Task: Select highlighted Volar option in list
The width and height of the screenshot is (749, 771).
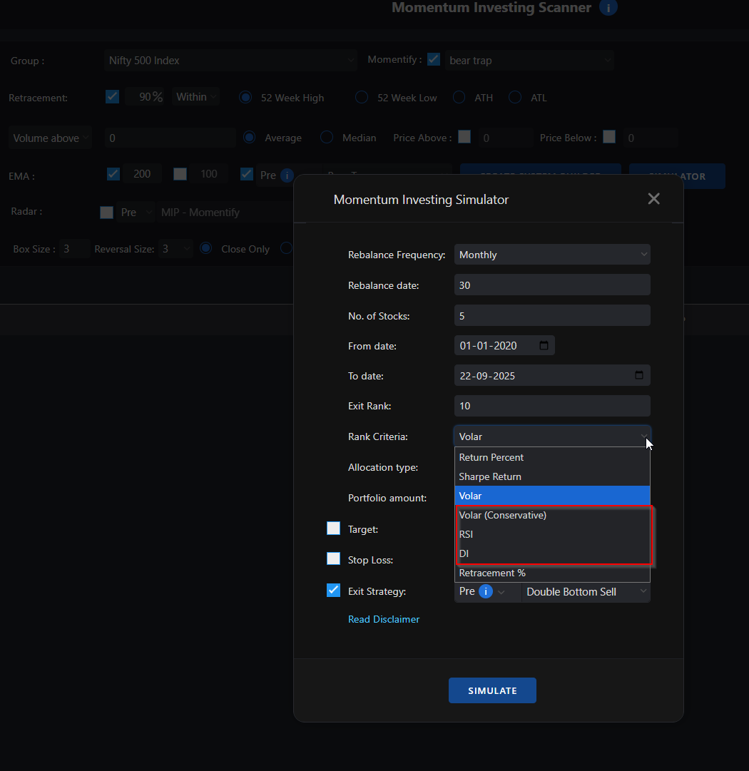Action: point(552,496)
